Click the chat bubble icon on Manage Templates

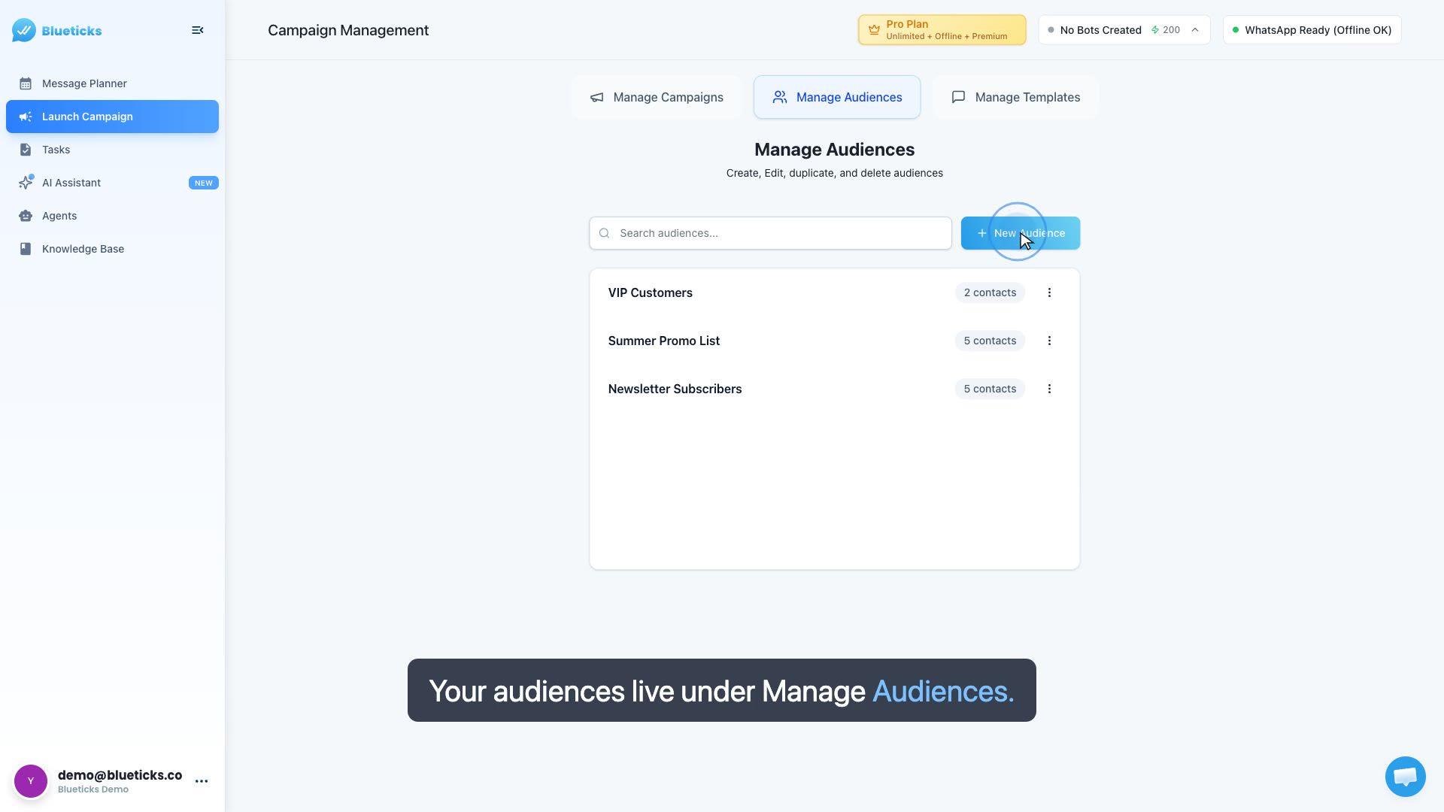pyautogui.click(x=958, y=97)
